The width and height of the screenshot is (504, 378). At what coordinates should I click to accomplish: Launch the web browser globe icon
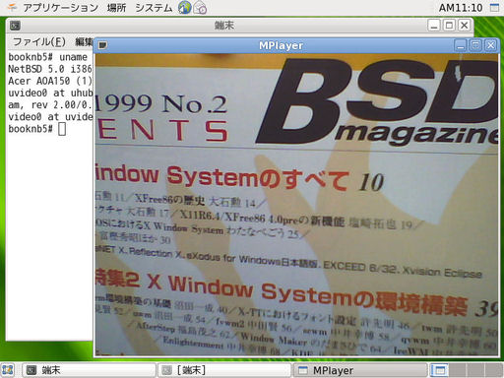click(184, 8)
